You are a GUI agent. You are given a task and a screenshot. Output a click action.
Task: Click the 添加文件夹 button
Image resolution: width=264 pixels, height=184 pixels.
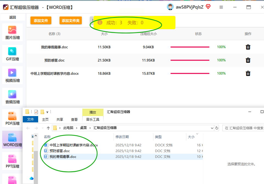pyautogui.click(x=71, y=21)
